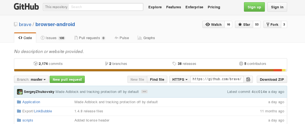Open the brave owner link
Screen dimensions: 305x124
tap(25, 24)
